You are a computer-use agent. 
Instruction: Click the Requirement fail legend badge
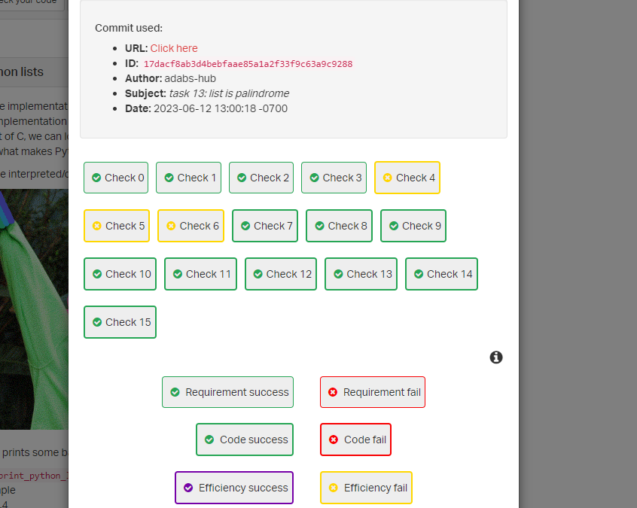tap(373, 392)
